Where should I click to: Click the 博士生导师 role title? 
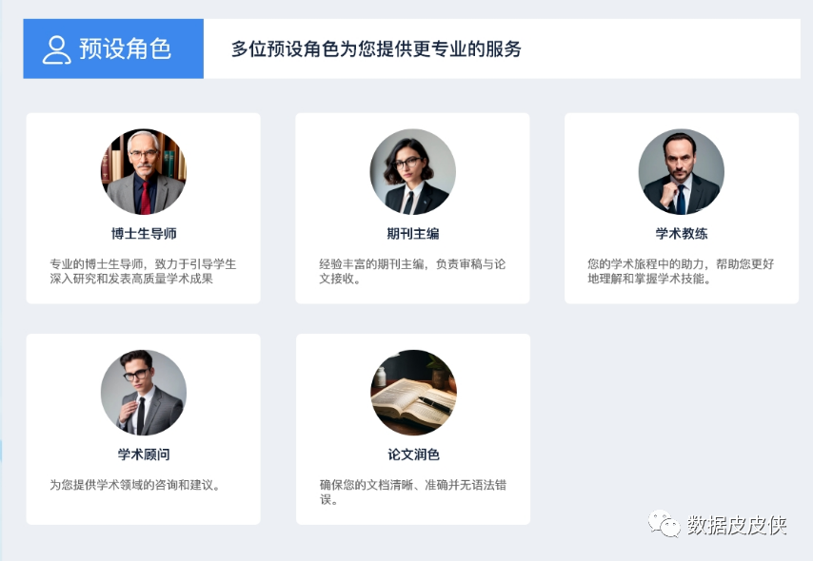tap(144, 234)
